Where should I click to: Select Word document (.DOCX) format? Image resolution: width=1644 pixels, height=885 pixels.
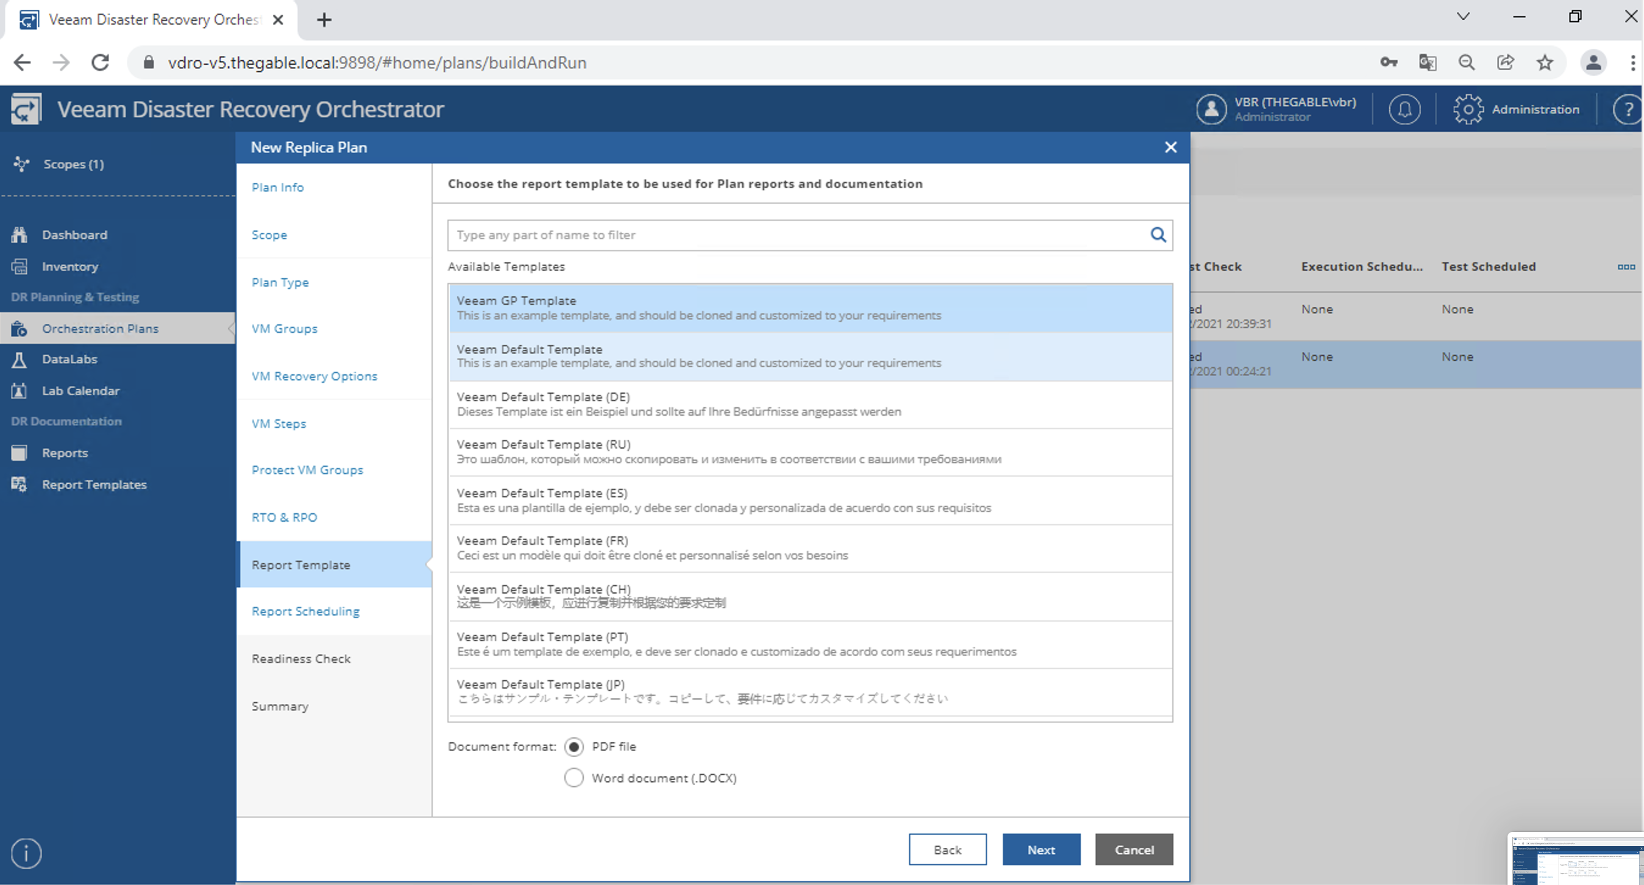coord(574,778)
